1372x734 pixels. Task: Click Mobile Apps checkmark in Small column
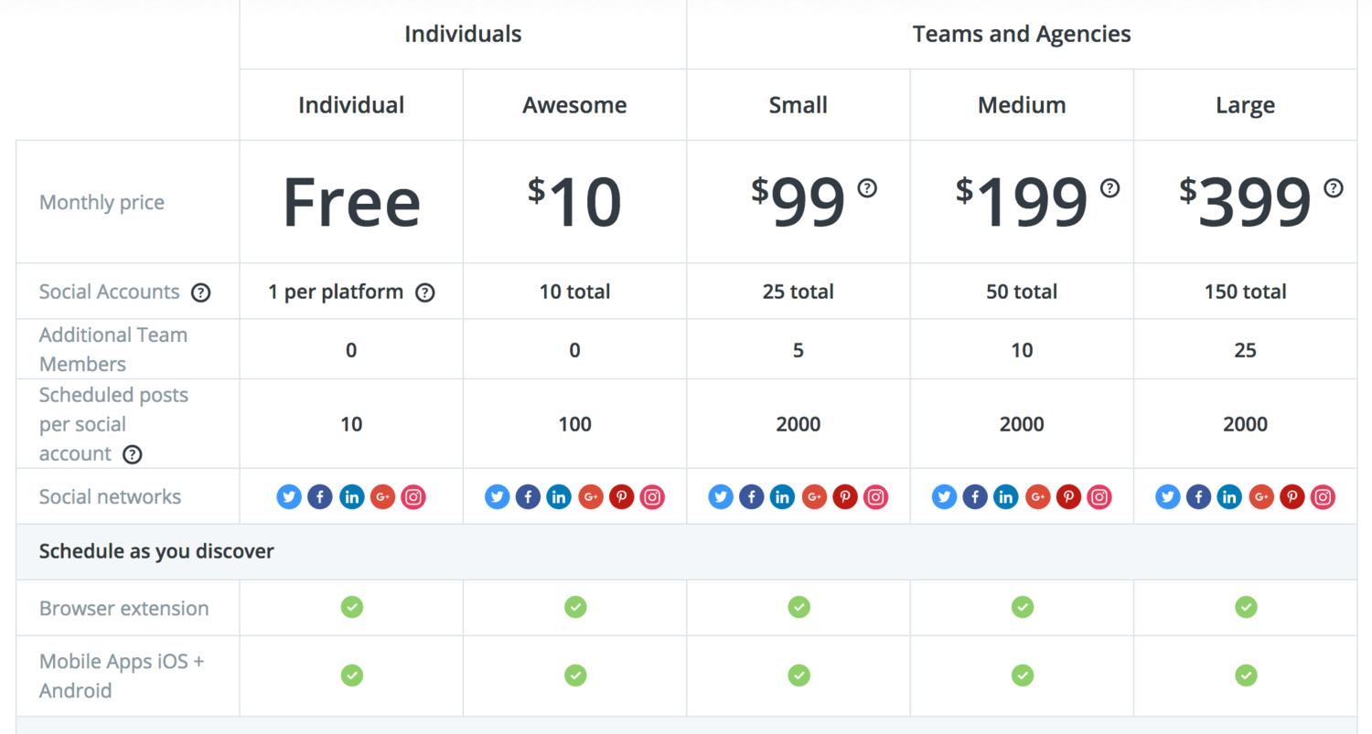(x=799, y=675)
